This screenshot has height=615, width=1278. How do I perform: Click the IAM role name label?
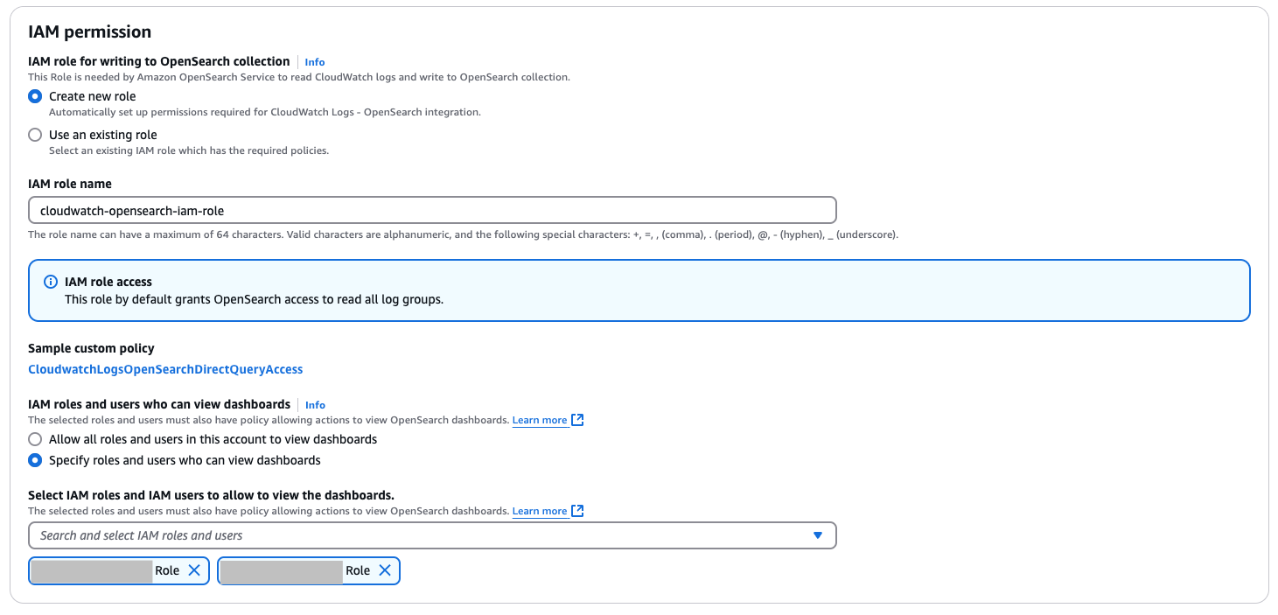tap(70, 184)
